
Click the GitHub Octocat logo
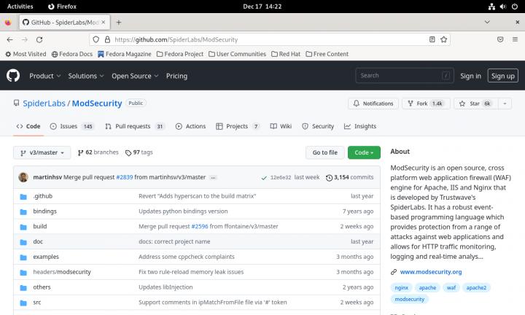point(13,75)
